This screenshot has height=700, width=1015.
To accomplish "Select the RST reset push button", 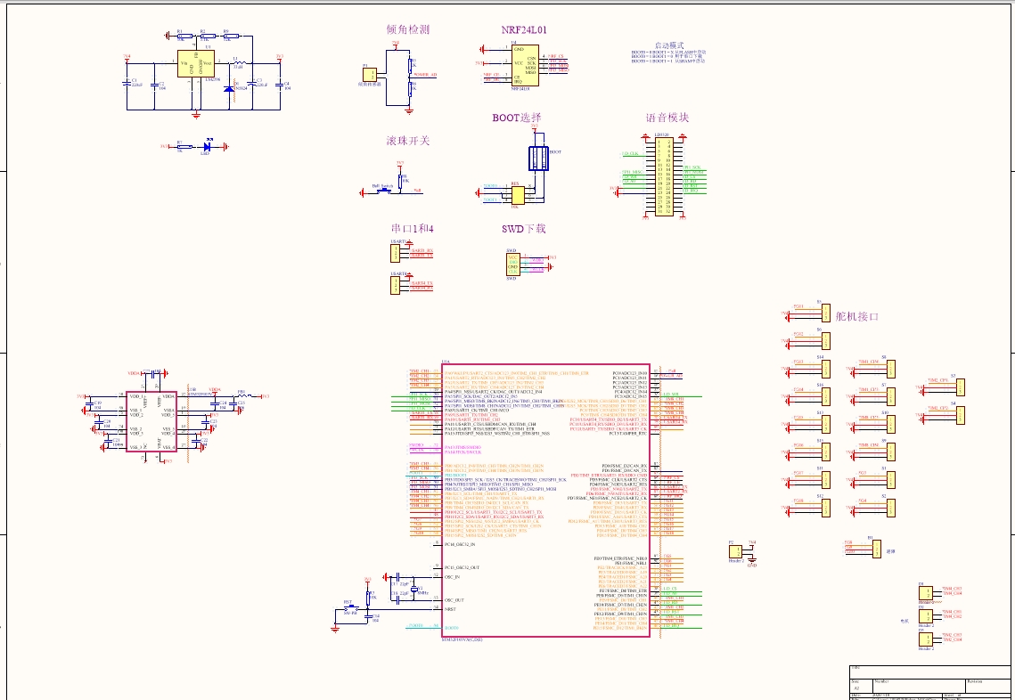I will 349,609.
